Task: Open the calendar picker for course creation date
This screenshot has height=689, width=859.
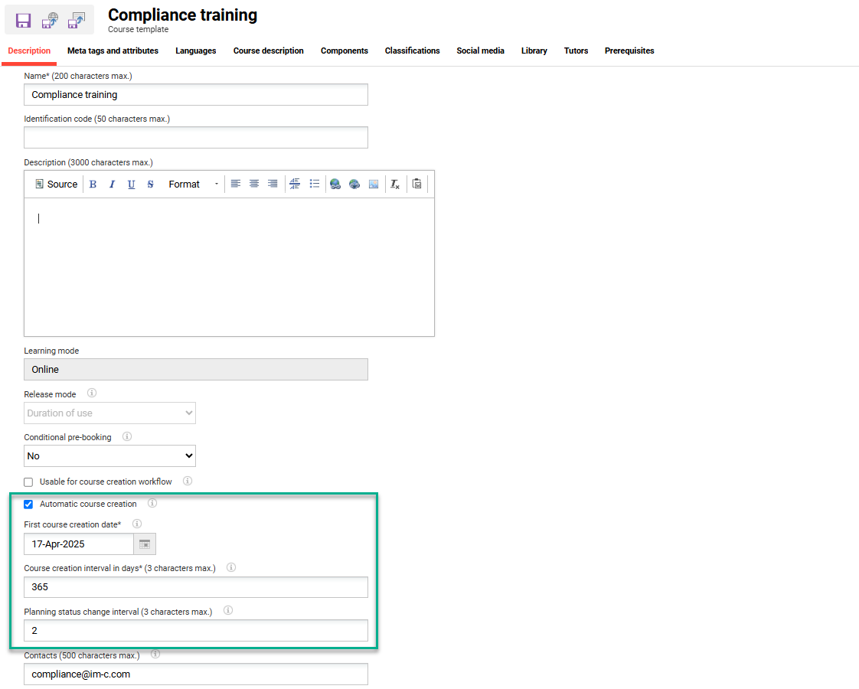Action: point(145,544)
